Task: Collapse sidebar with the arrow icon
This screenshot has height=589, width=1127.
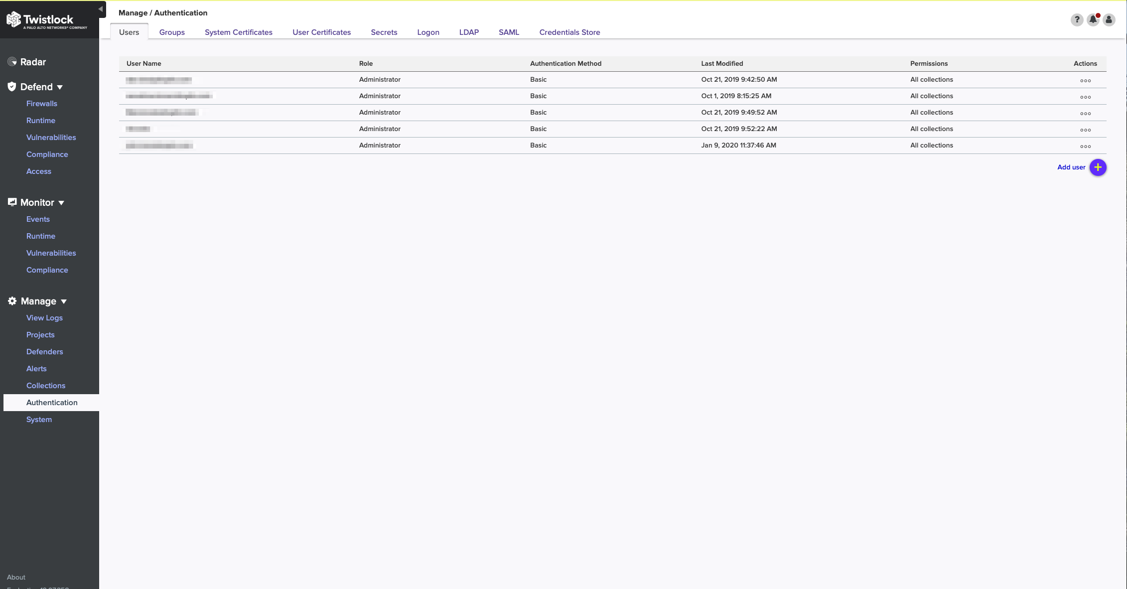Action: pyautogui.click(x=101, y=9)
